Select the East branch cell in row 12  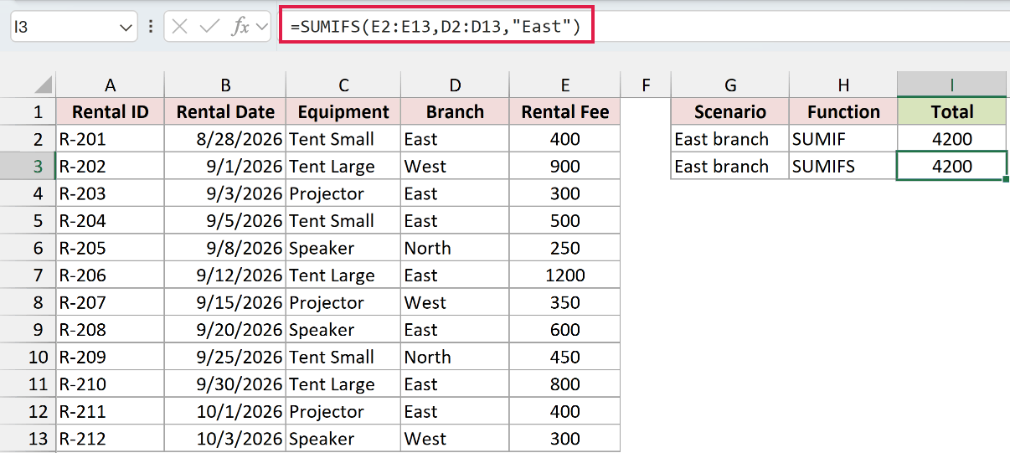point(455,411)
